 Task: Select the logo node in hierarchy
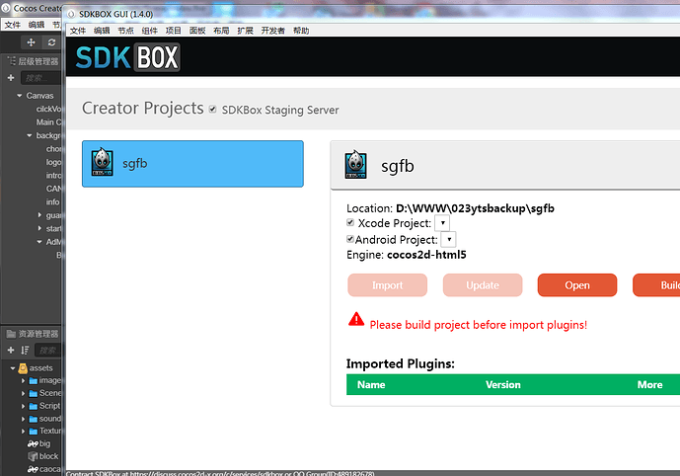click(53, 162)
